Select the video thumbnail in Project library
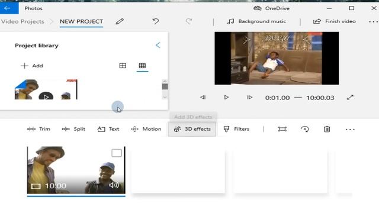Image resolution: width=379 pixels, height=213 pixels. [46, 89]
